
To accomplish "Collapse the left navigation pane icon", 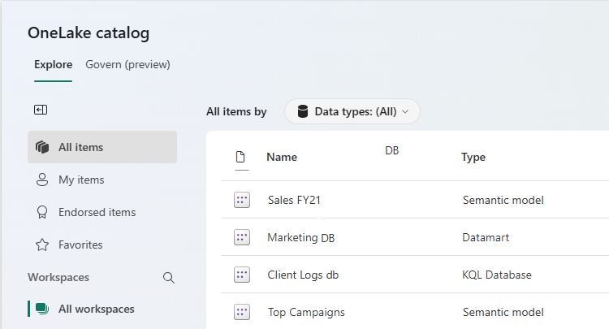I will (x=41, y=110).
